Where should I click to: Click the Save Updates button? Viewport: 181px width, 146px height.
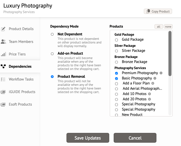click(x=88, y=138)
